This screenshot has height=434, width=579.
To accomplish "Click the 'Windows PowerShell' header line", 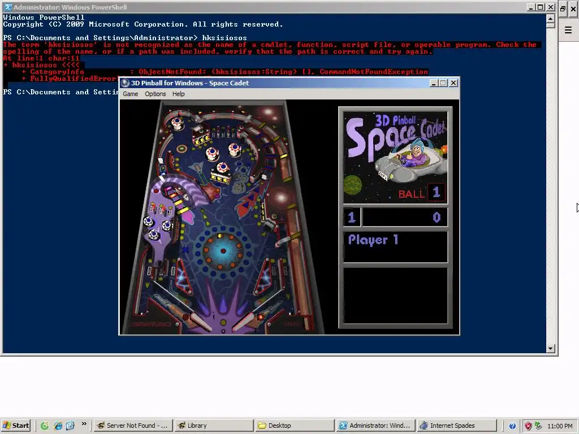I will [44, 18].
